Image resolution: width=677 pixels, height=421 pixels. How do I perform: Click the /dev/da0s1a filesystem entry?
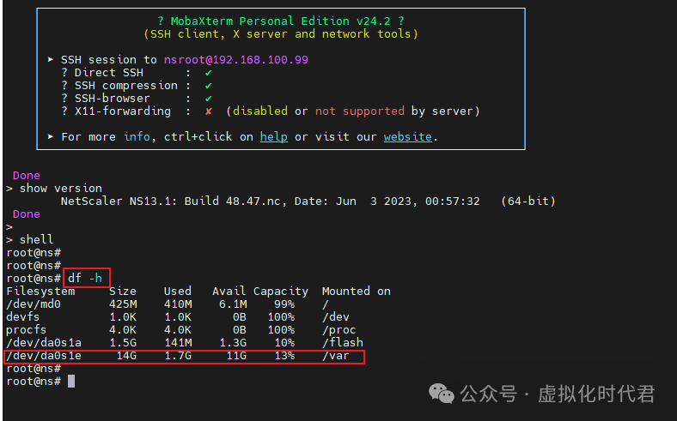click(x=44, y=343)
